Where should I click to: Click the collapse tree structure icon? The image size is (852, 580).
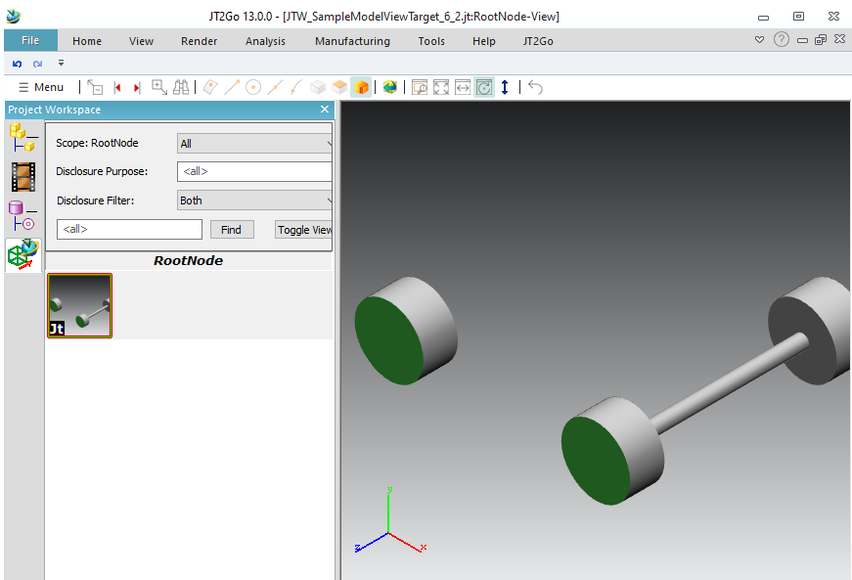coord(95,87)
